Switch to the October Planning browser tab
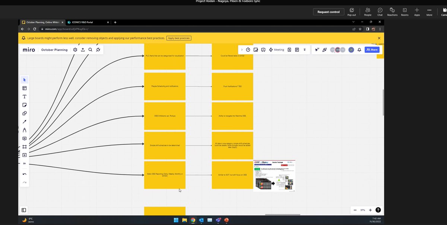The height and width of the screenshot is (225, 447). tap(42, 22)
